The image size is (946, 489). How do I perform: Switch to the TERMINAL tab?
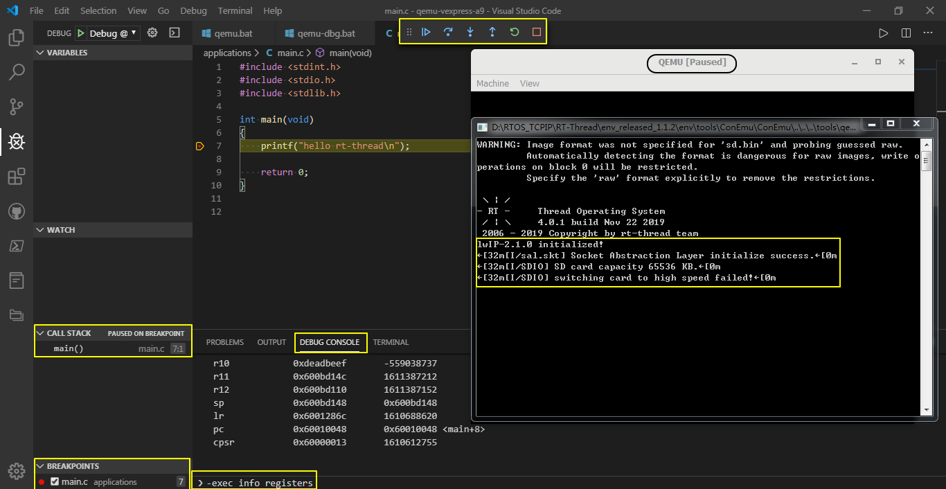click(391, 341)
